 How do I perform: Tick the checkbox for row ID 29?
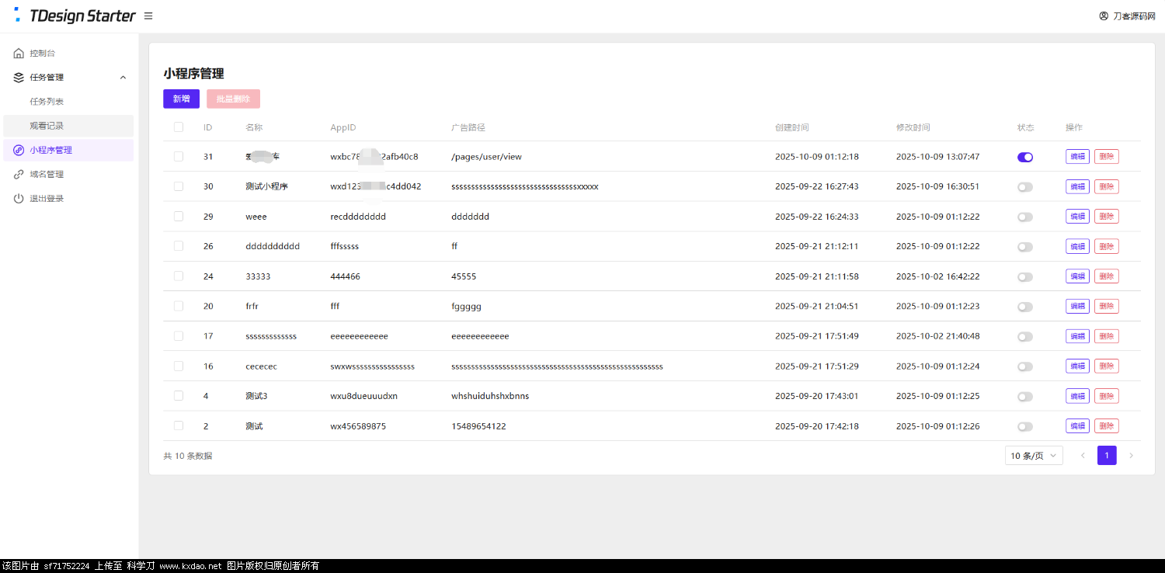click(179, 217)
